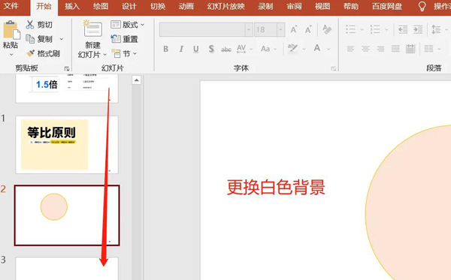Image resolution: width=451 pixels, height=280 pixels.
Task: Open the font name dropdown
Action: (249, 30)
